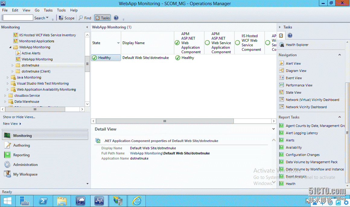Select IIS Hosted WCF Web Service Inventory
The height and width of the screenshot is (207, 350).
pos(47,35)
